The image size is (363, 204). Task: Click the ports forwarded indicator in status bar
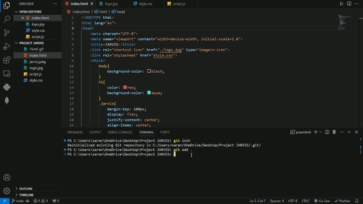56,201
